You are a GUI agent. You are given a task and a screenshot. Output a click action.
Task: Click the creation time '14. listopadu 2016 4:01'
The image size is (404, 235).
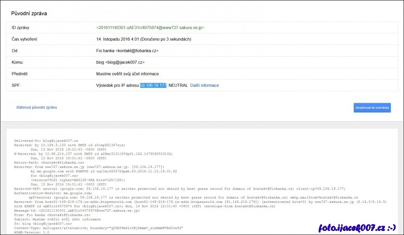(120, 39)
